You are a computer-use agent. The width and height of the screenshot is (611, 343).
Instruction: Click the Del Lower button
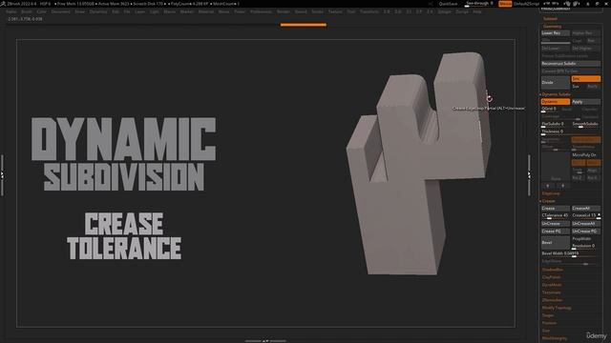(556, 49)
